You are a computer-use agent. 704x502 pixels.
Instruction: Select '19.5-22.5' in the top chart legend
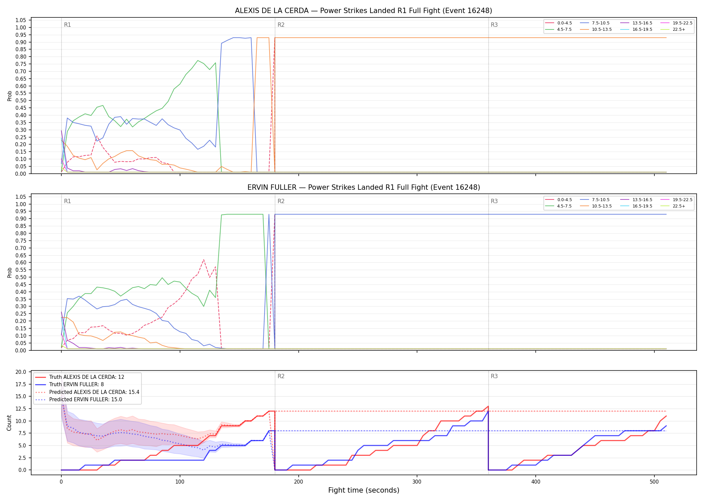click(677, 23)
